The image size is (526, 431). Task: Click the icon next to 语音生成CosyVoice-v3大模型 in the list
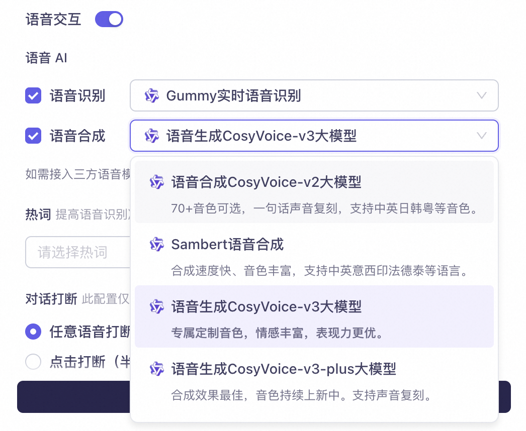(157, 307)
